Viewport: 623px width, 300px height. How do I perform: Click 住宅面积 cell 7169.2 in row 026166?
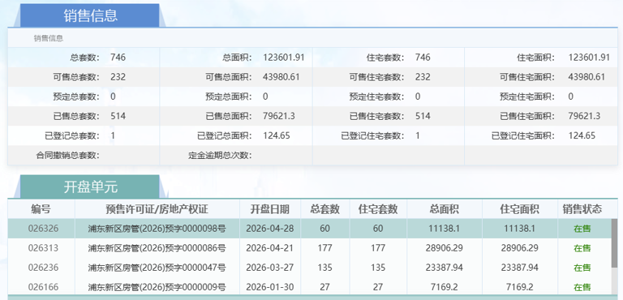click(520, 287)
